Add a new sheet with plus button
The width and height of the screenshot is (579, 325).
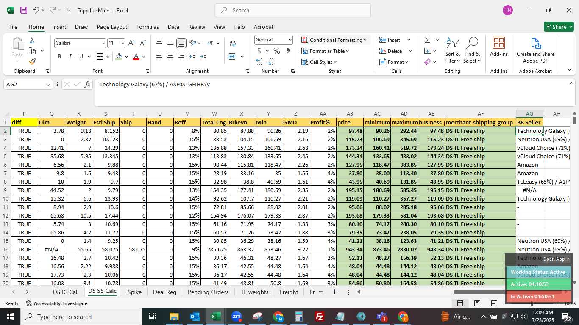[x=334, y=292]
